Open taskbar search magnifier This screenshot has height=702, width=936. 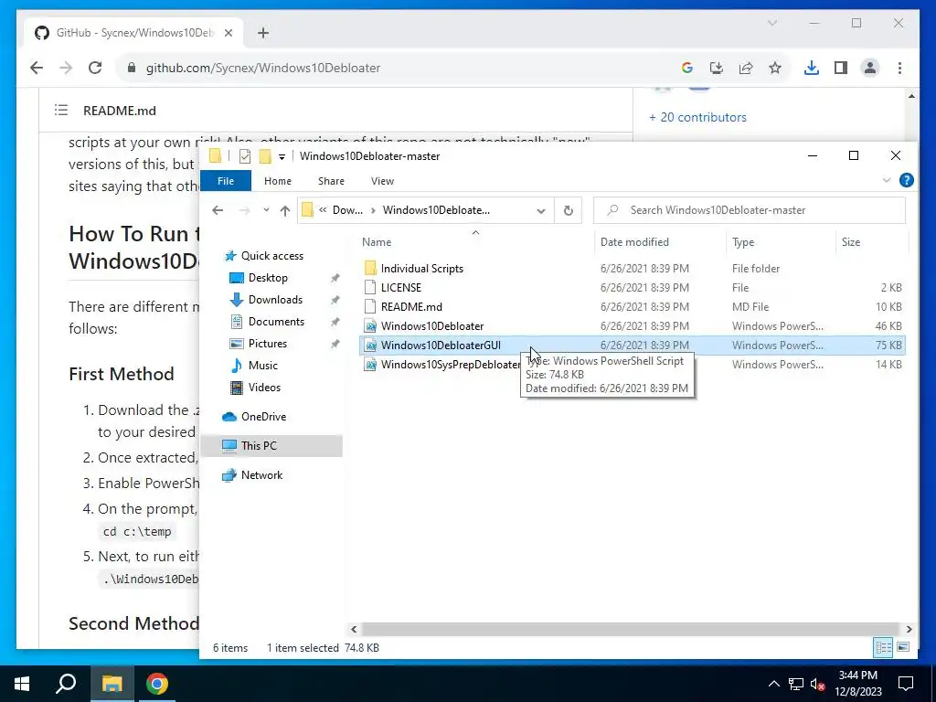point(66,684)
